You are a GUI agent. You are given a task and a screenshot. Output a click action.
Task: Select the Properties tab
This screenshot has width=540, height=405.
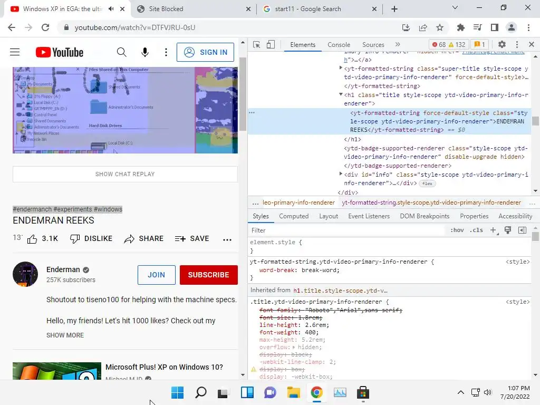[x=474, y=216]
